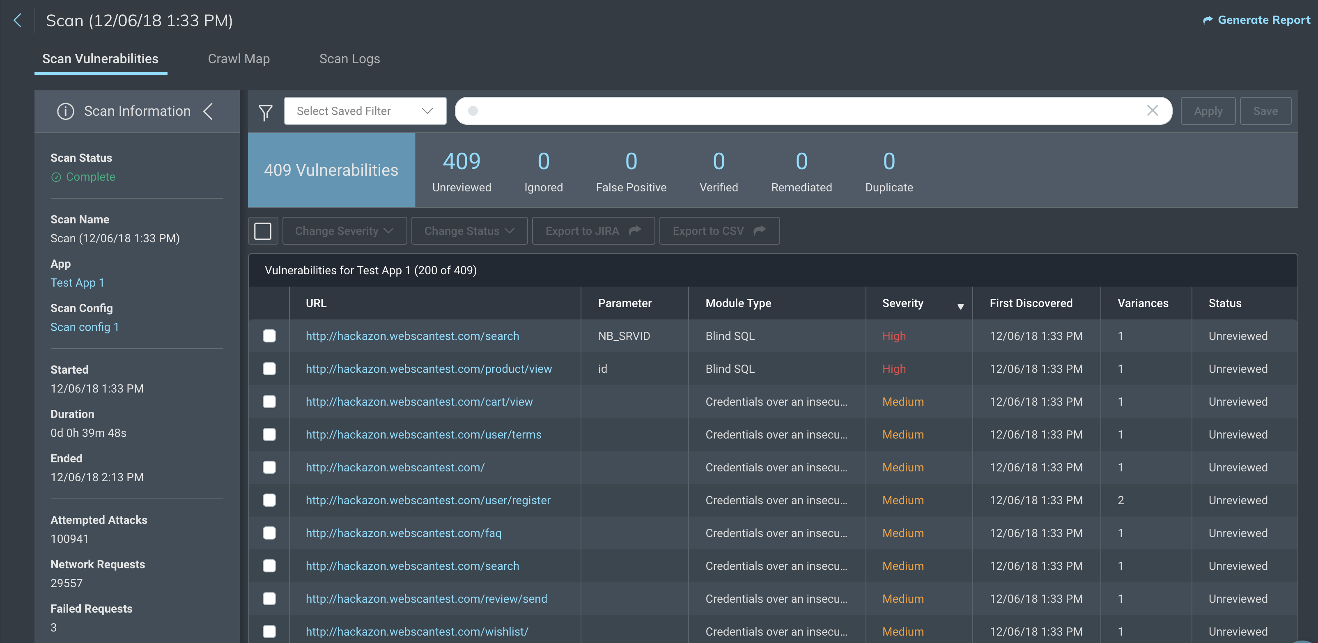This screenshot has width=1318, height=643.
Task: Select the 409 Vulnerabilities summary tile
Action: tap(331, 170)
